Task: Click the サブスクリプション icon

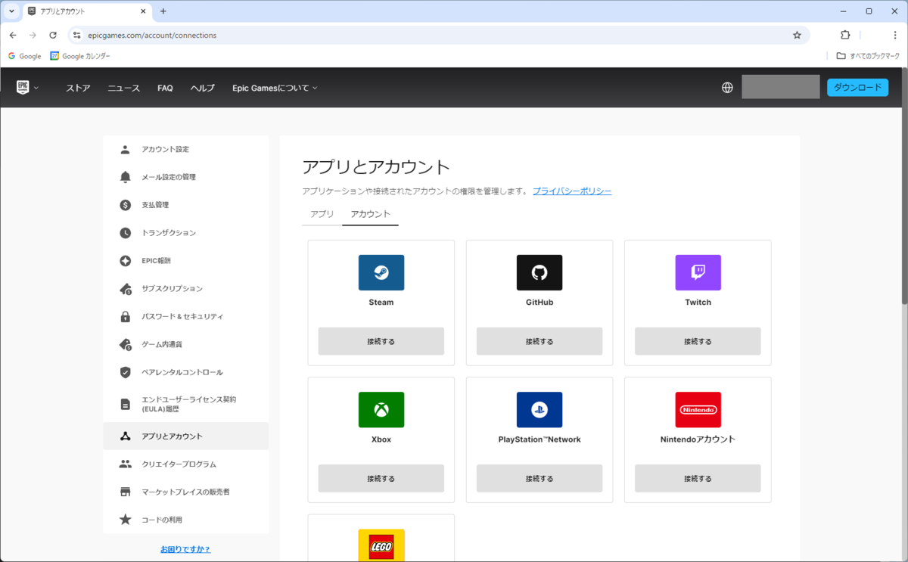Action: pos(126,289)
